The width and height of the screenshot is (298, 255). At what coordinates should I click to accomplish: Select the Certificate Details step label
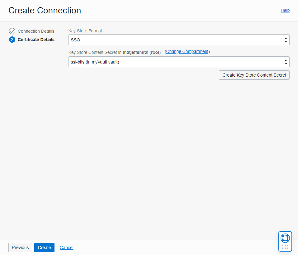click(36, 40)
